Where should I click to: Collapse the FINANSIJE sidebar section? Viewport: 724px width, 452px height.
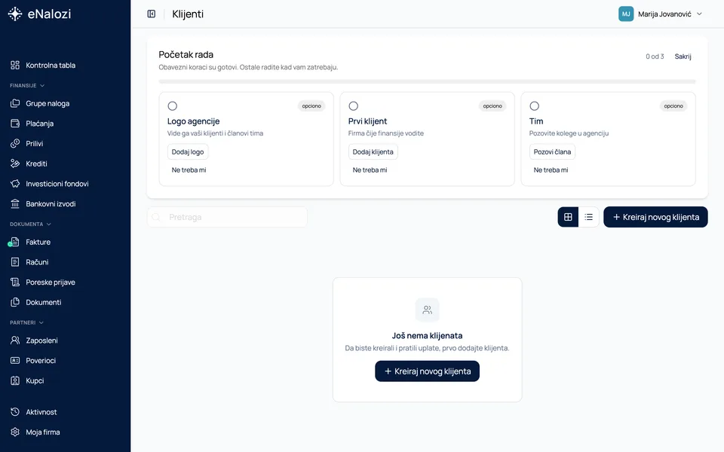coord(27,85)
